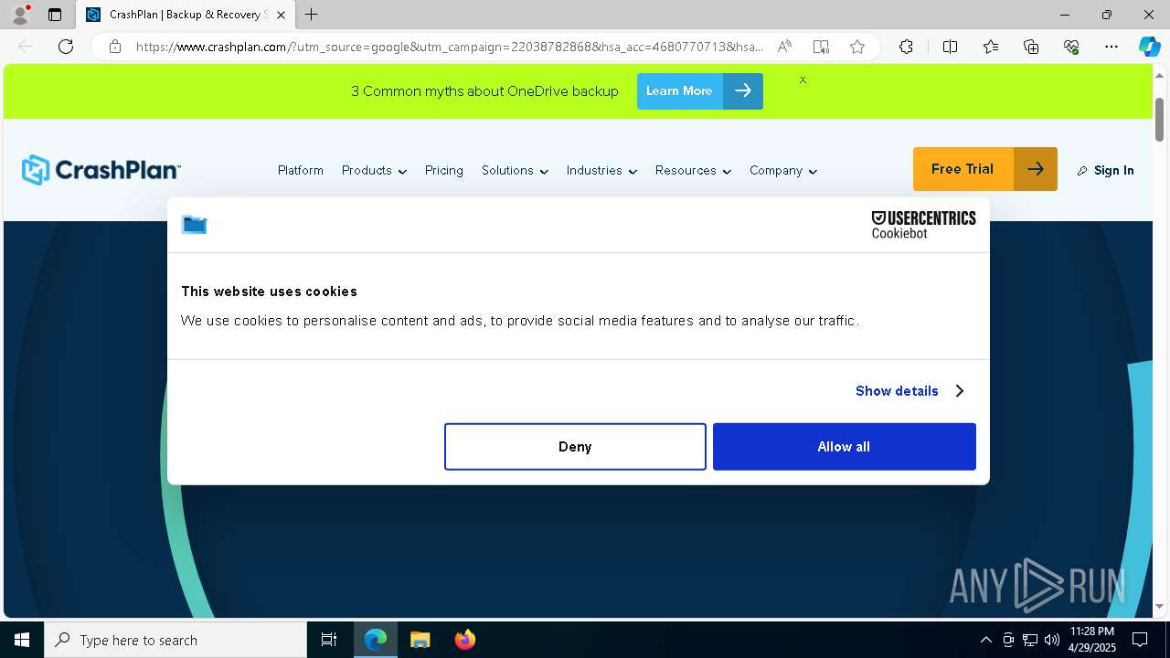Expand the Resources dropdown menu
Screen dimensions: 1170x658
pos(693,170)
